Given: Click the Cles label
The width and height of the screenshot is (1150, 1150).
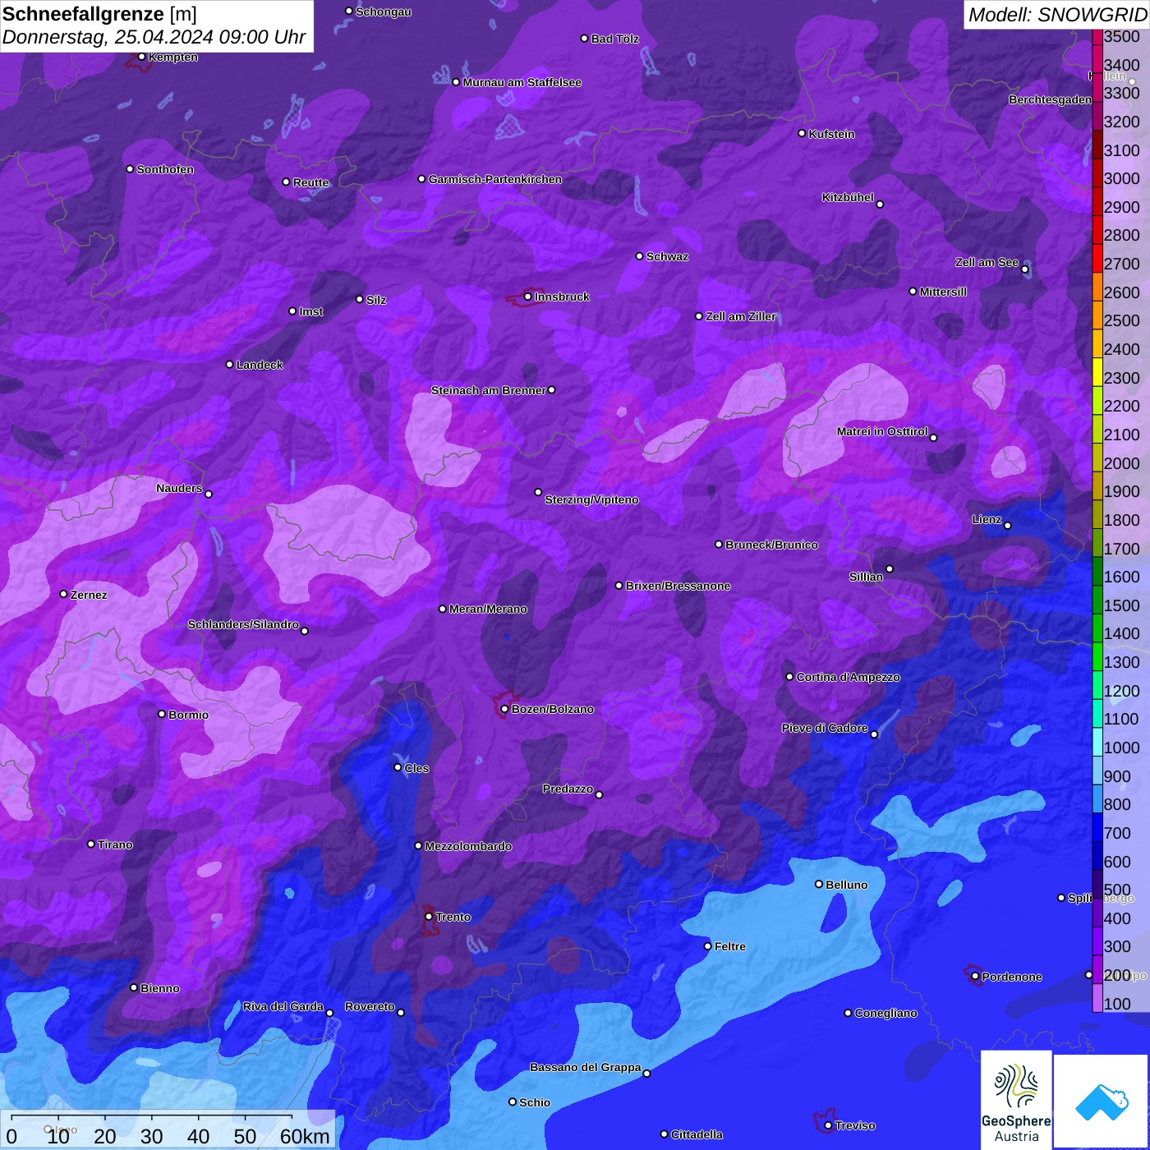Looking at the screenshot, I should 416,768.
